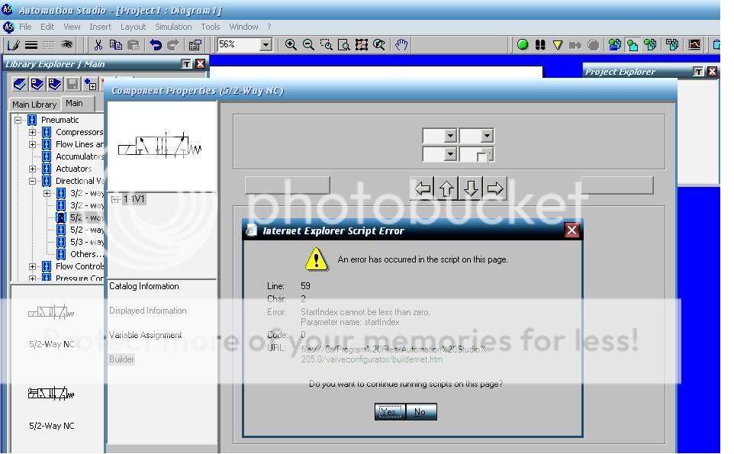Select Catalog Information in Component Properties
This screenshot has width=734, height=454.
point(144,286)
